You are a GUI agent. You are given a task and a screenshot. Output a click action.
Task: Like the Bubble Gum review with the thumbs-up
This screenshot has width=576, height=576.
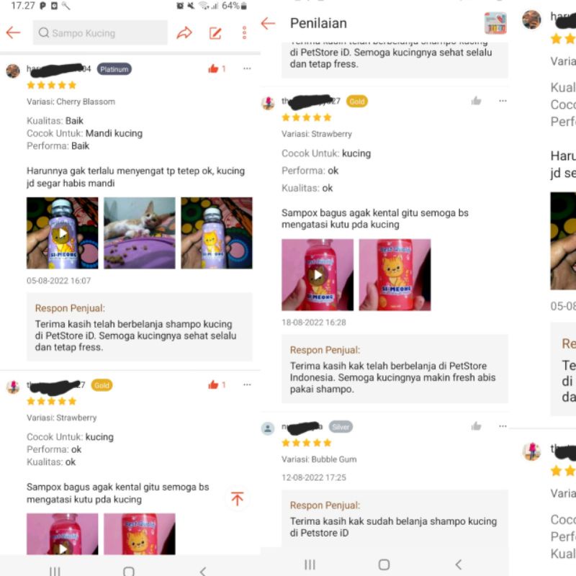click(x=476, y=426)
